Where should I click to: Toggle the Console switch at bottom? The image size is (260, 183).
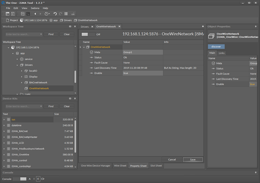[x=20, y=179]
